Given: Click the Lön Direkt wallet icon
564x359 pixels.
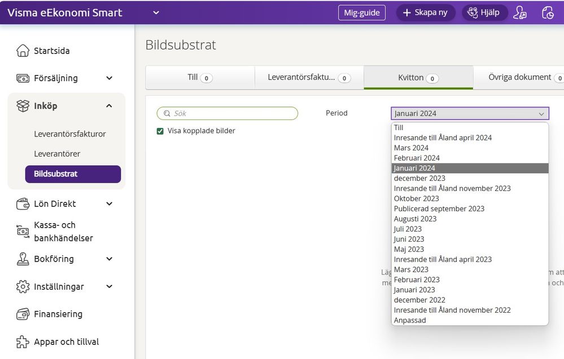Looking at the screenshot, I should pyautogui.click(x=23, y=204).
